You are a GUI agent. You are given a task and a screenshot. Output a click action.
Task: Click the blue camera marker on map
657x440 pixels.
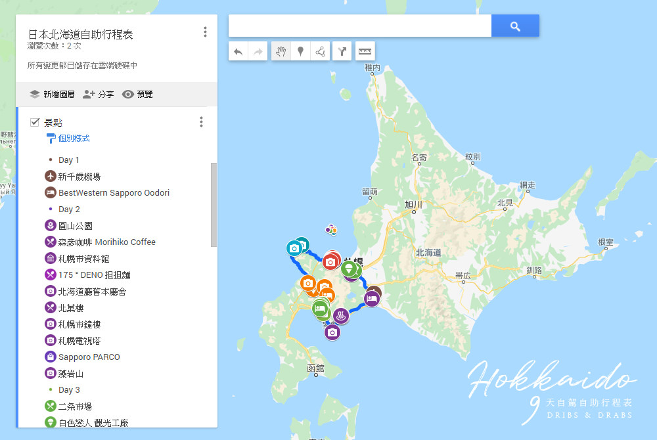point(294,248)
